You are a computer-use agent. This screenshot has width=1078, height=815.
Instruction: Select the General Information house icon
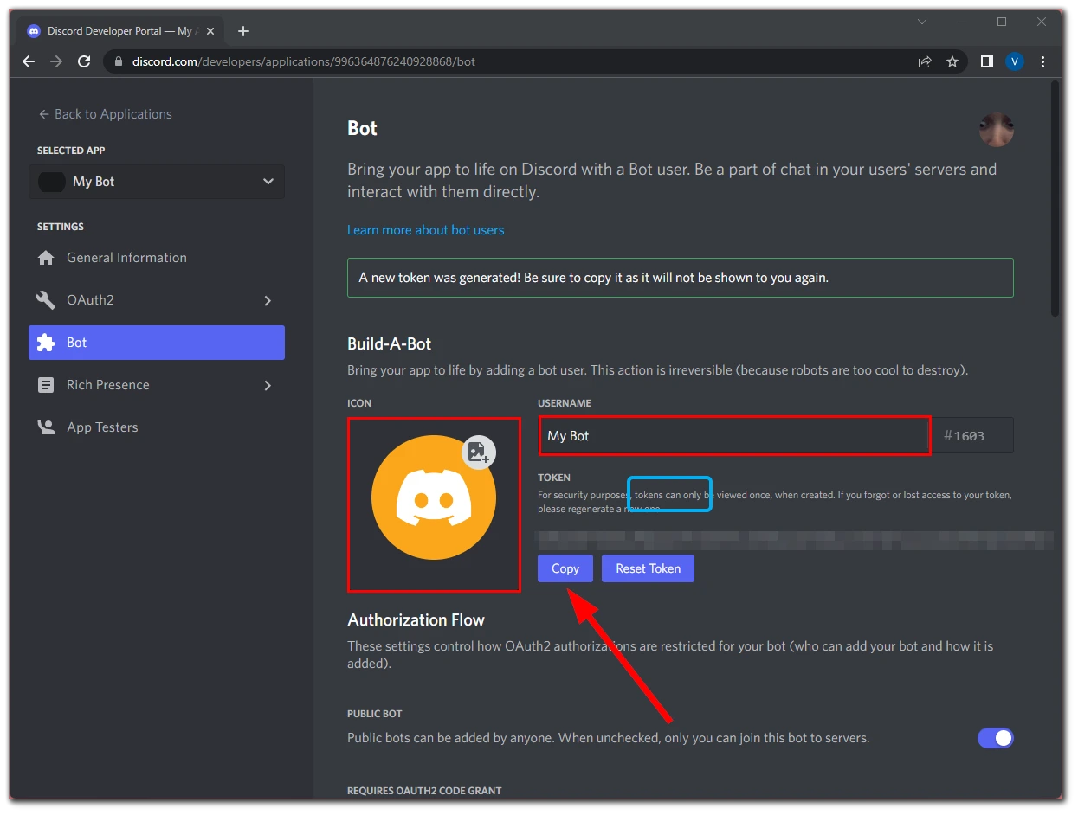tap(46, 257)
